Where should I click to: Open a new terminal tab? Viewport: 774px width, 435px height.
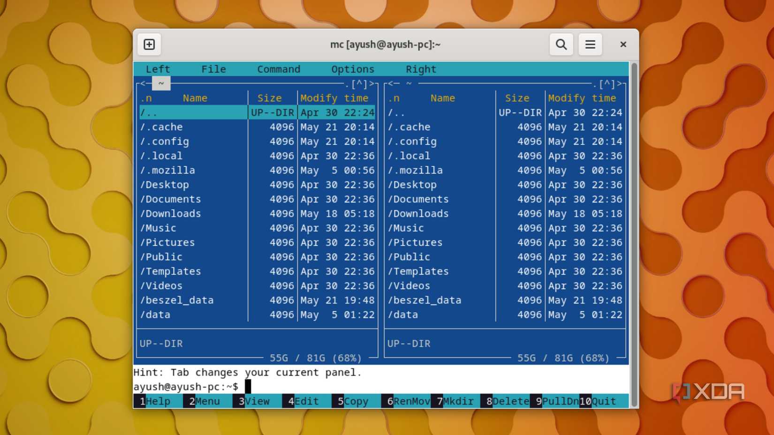point(149,44)
